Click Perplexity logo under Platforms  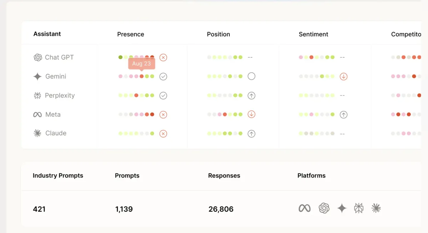(359, 208)
